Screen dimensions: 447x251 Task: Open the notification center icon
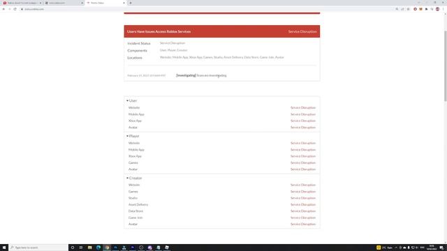pyautogui.click(x=441, y=248)
